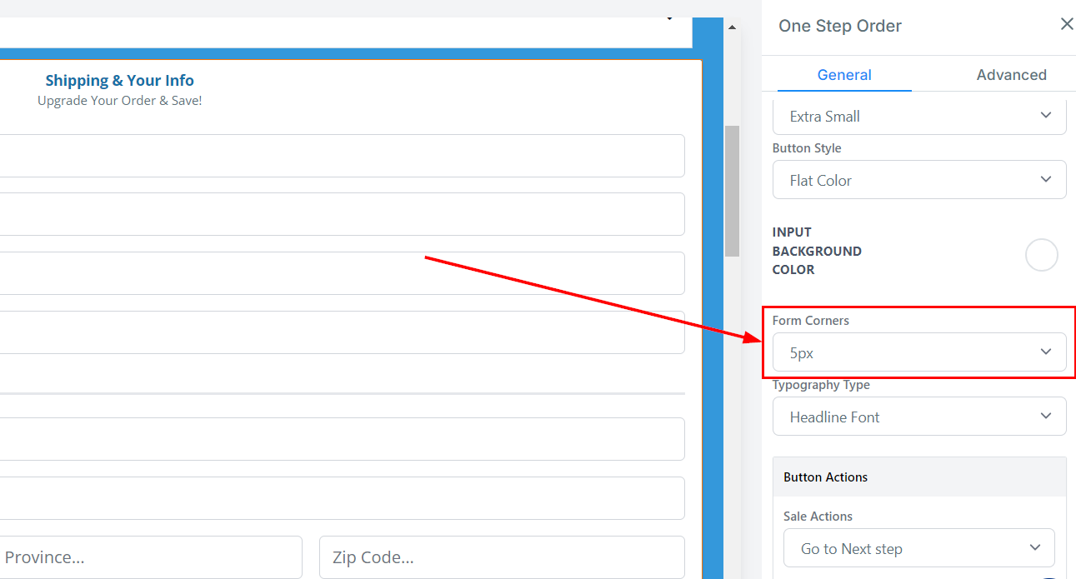This screenshot has height=579, width=1076.
Task: Select the Shipping & Your Info headline
Action: pyautogui.click(x=119, y=81)
